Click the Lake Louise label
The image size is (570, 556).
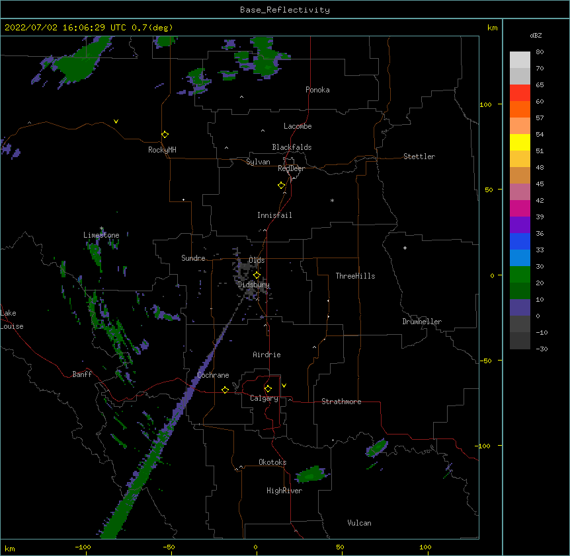click(12, 320)
